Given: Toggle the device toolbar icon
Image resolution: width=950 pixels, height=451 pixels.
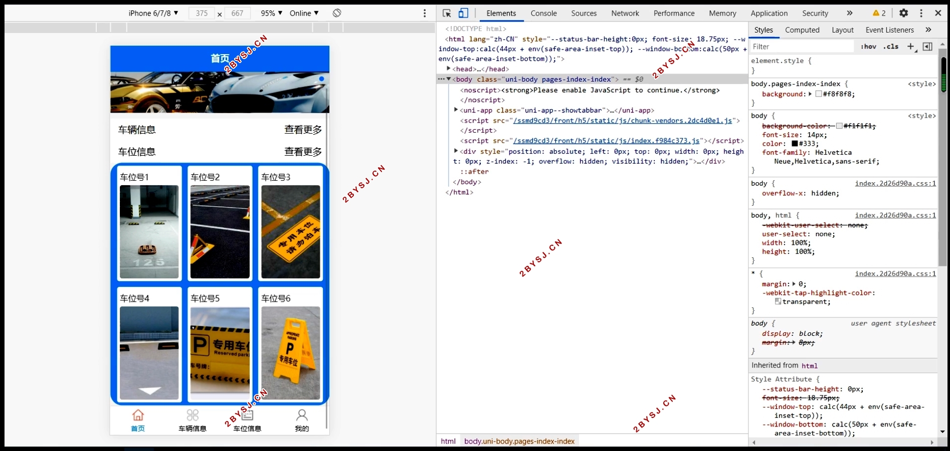Looking at the screenshot, I should tap(464, 13).
